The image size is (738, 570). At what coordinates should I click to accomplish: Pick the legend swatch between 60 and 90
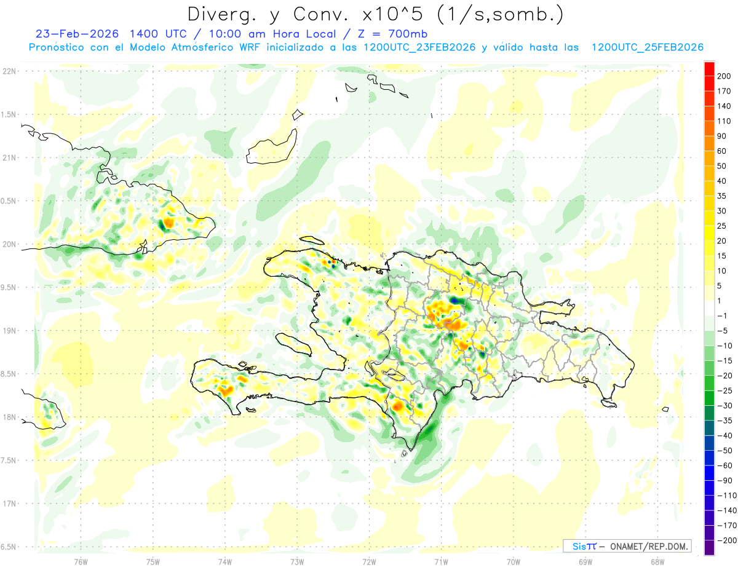709,144
